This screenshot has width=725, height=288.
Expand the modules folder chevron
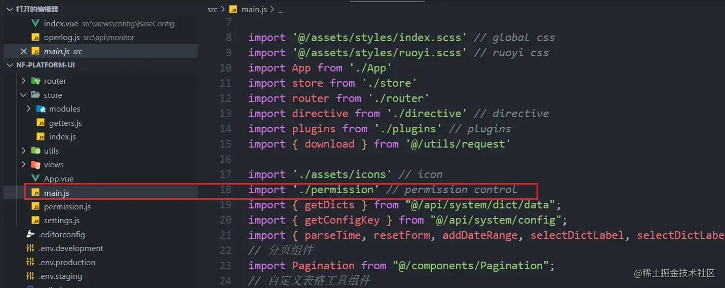(28, 109)
